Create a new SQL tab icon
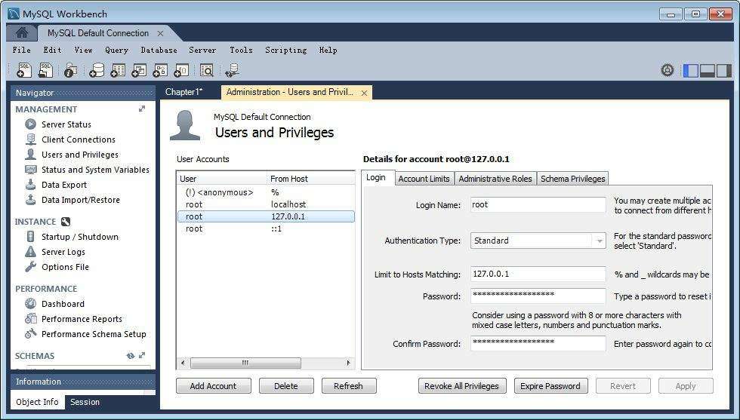 click(23, 70)
